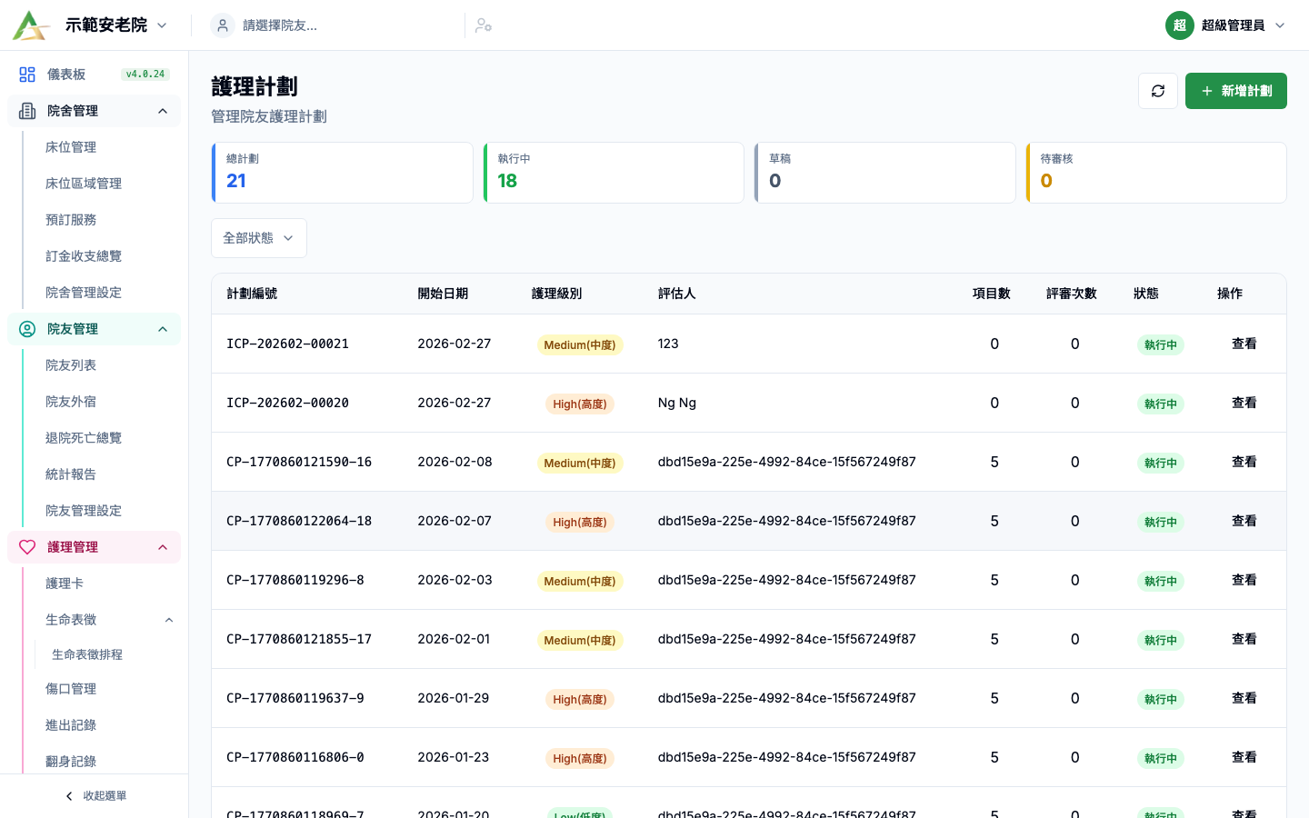This screenshot has width=1309, height=818.
Task: Click 查看 for ICP-202602-00020
Action: pos(1244,403)
